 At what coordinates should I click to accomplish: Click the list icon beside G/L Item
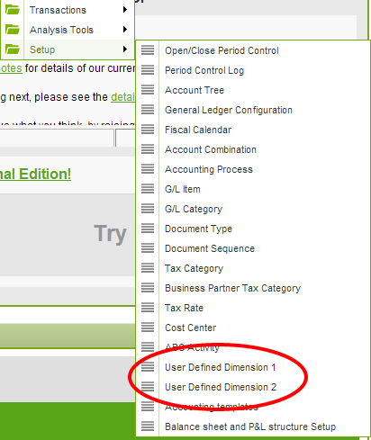148,189
